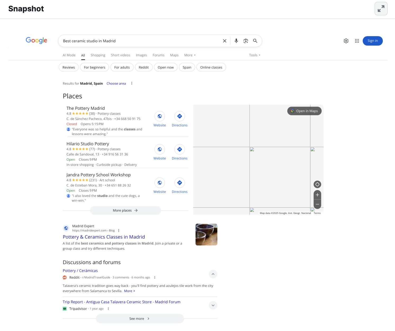Switch to Short videos tab
395x331 pixels.
[120, 55]
